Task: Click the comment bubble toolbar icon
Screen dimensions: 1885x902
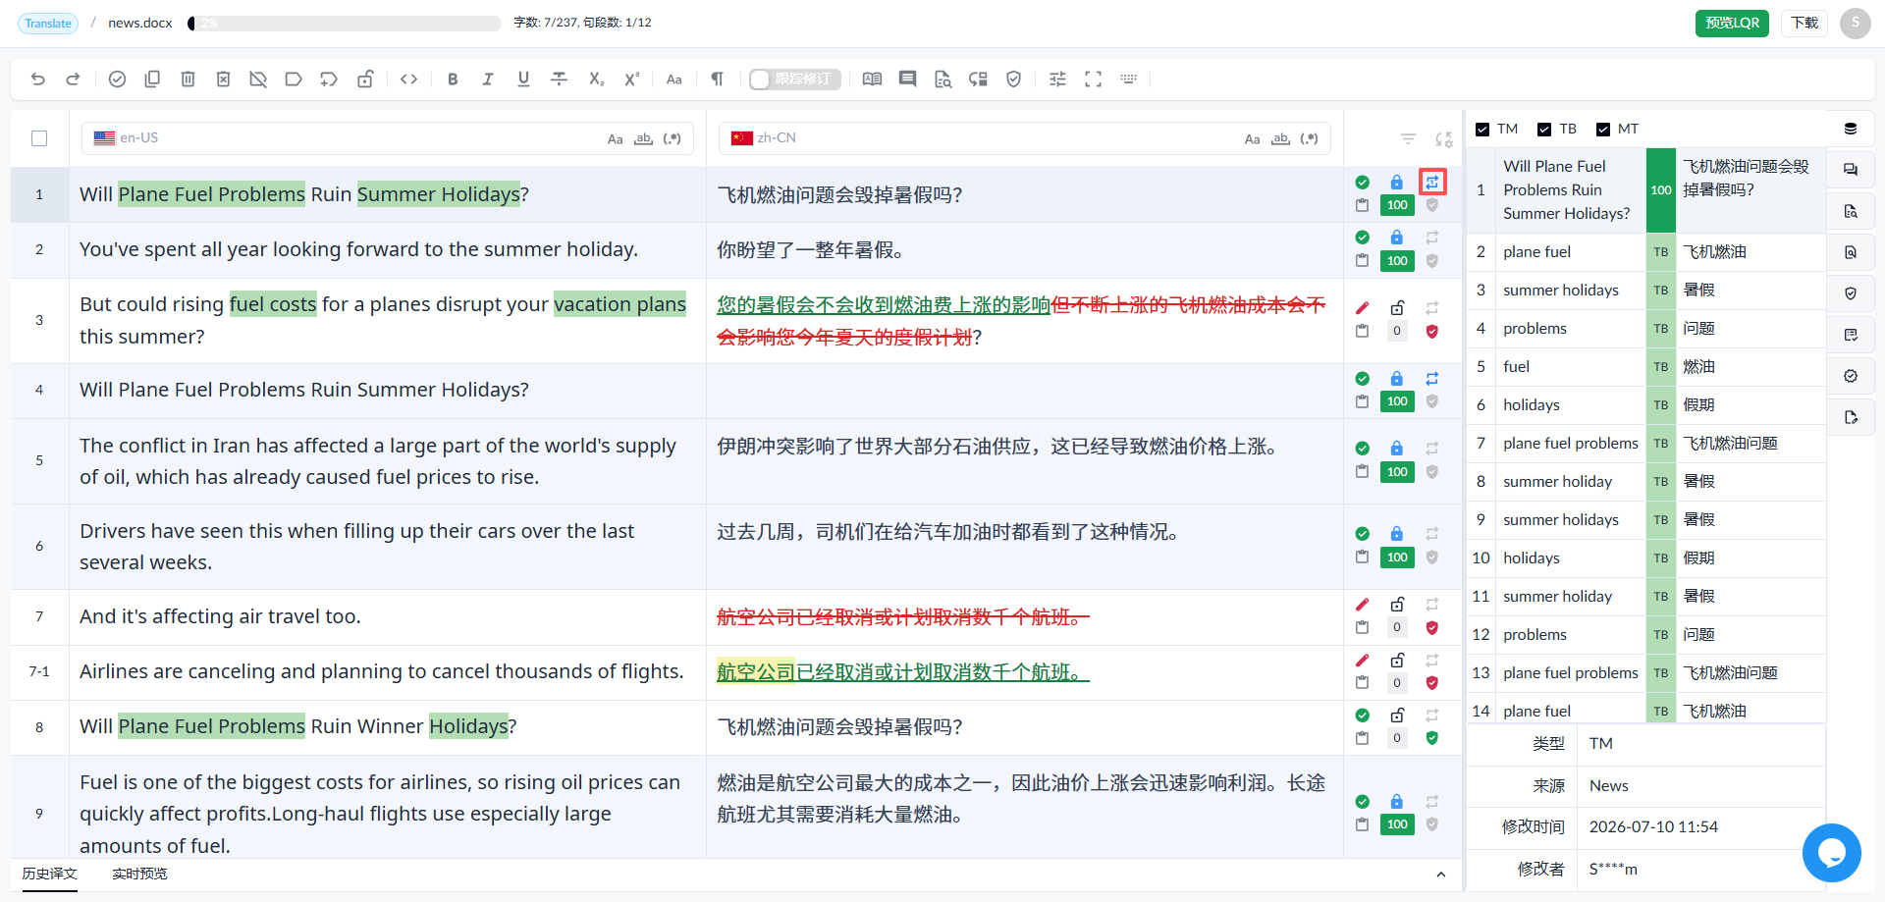Action: coord(907,80)
